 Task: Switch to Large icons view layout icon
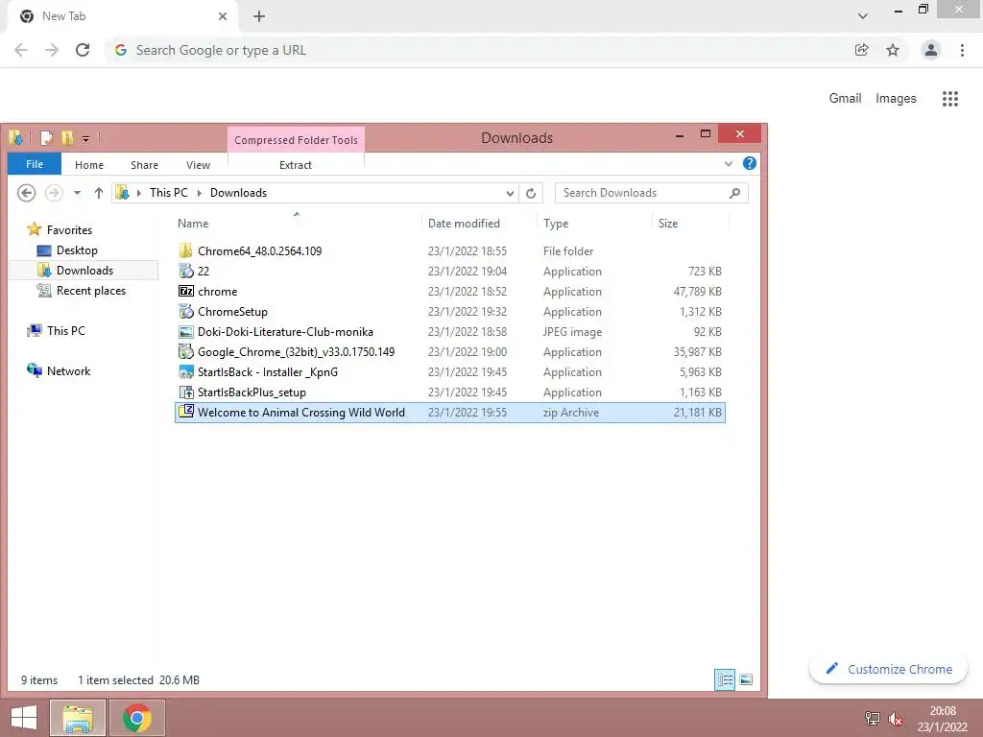click(x=745, y=680)
